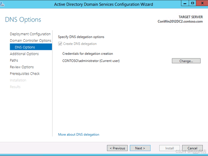The height and width of the screenshot is (156, 208).
Task: Select Deployment Configuration step
Action: click(x=30, y=34)
